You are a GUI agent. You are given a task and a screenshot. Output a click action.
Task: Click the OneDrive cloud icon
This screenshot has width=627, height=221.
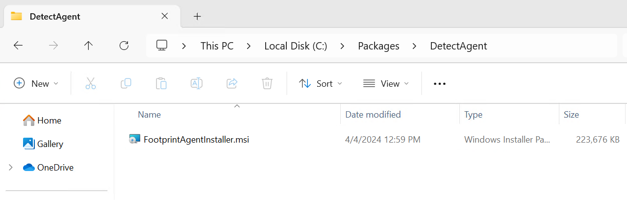(29, 167)
